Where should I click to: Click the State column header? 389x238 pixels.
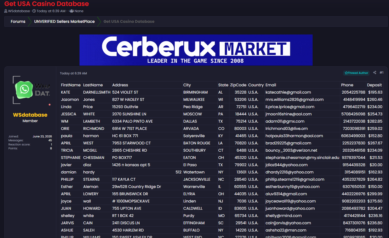point(223,85)
